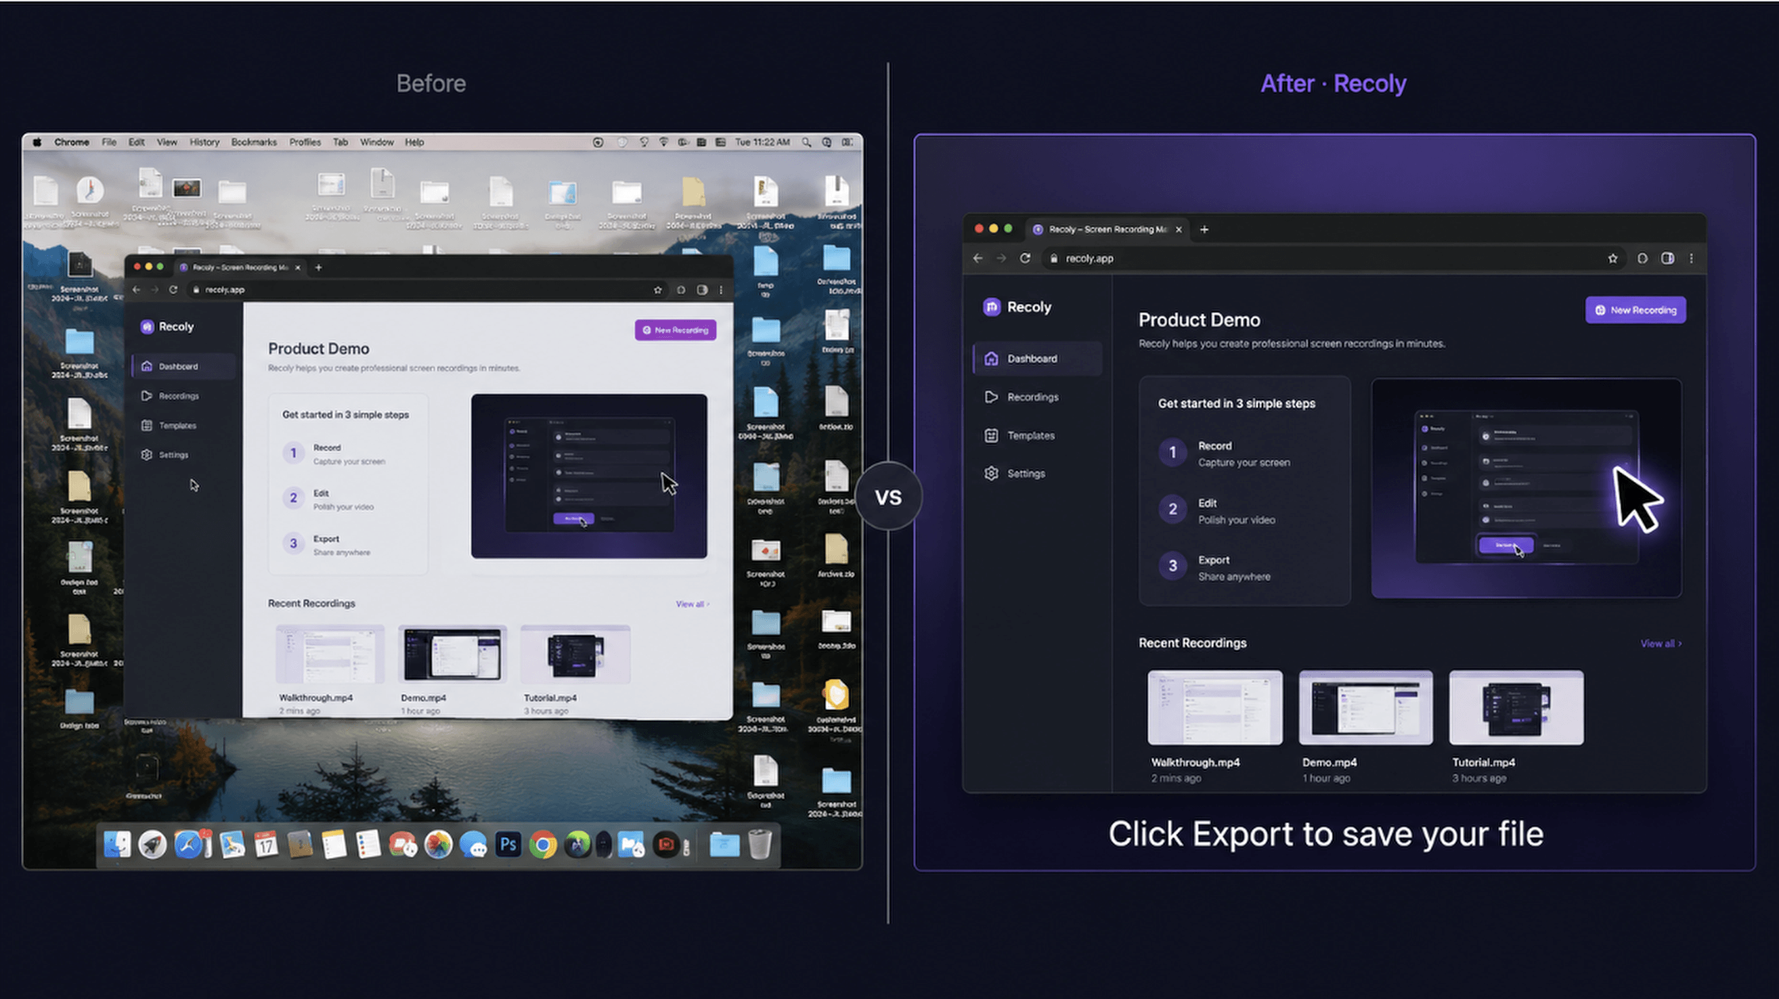Open Finder in the Before panel dock

(x=117, y=843)
